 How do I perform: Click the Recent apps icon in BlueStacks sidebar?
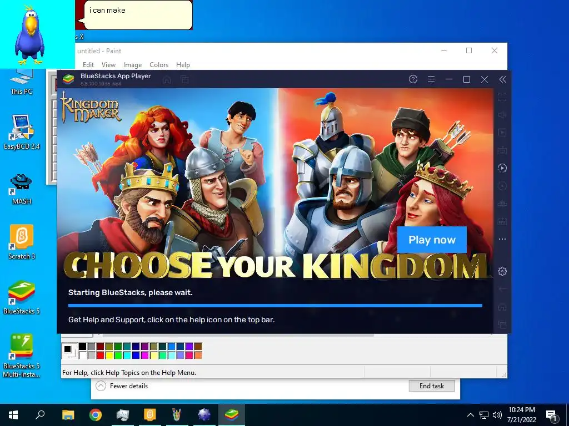(x=502, y=324)
